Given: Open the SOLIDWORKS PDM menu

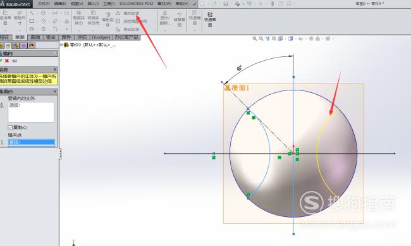Looking at the screenshot, I should [x=136, y=4].
